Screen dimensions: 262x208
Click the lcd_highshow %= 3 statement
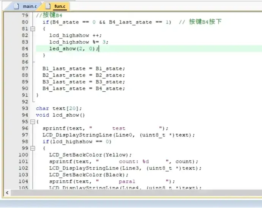pyautogui.click(x=79, y=42)
